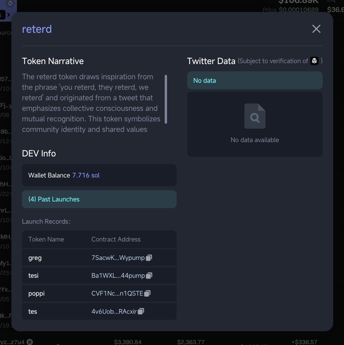Click the 7.716 sol wallet balance
Image resolution: width=344 pixels, height=345 pixels.
[86, 175]
